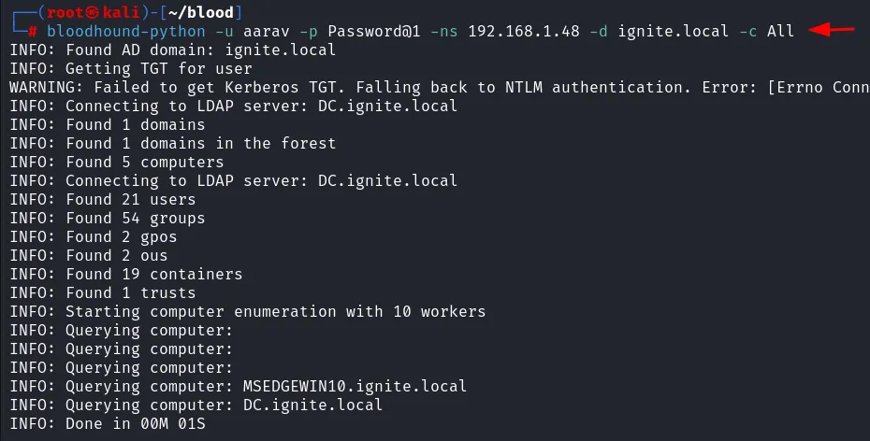Select the 'Starting computer enumeration with 10 workers' line
Viewport: 870px width, 441px height.
[x=247, y=311]
